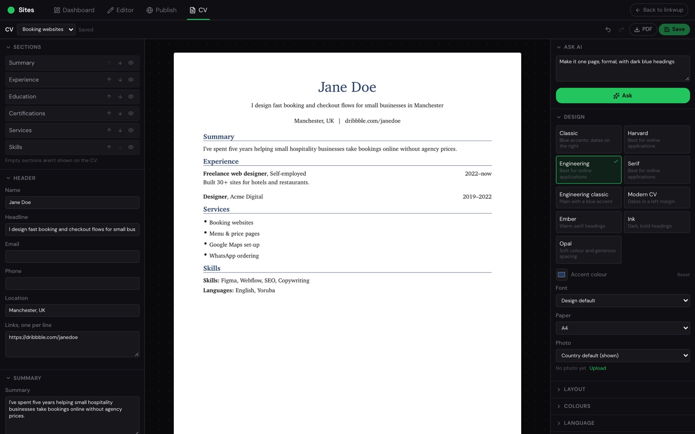The image size is (695, 434).
Task: Reset the accent colour
Action: (683, 275)
